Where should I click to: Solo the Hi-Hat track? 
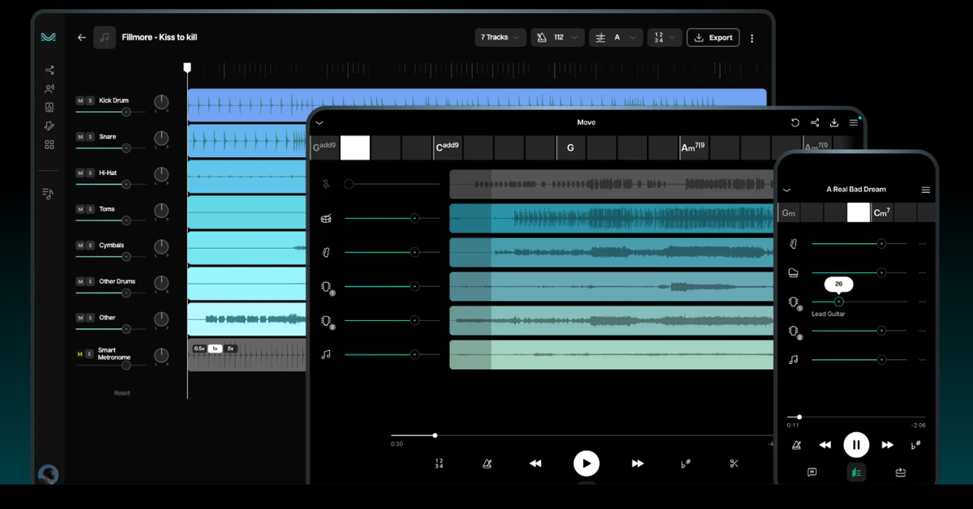[x=90, y=173]
